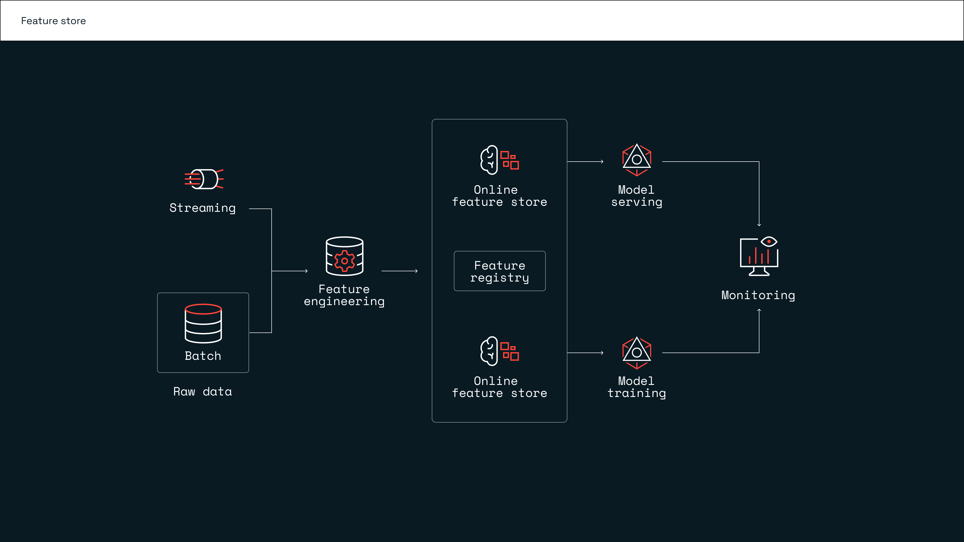
Task: Click arrow pointing to Model training
Action: [585, 353]
